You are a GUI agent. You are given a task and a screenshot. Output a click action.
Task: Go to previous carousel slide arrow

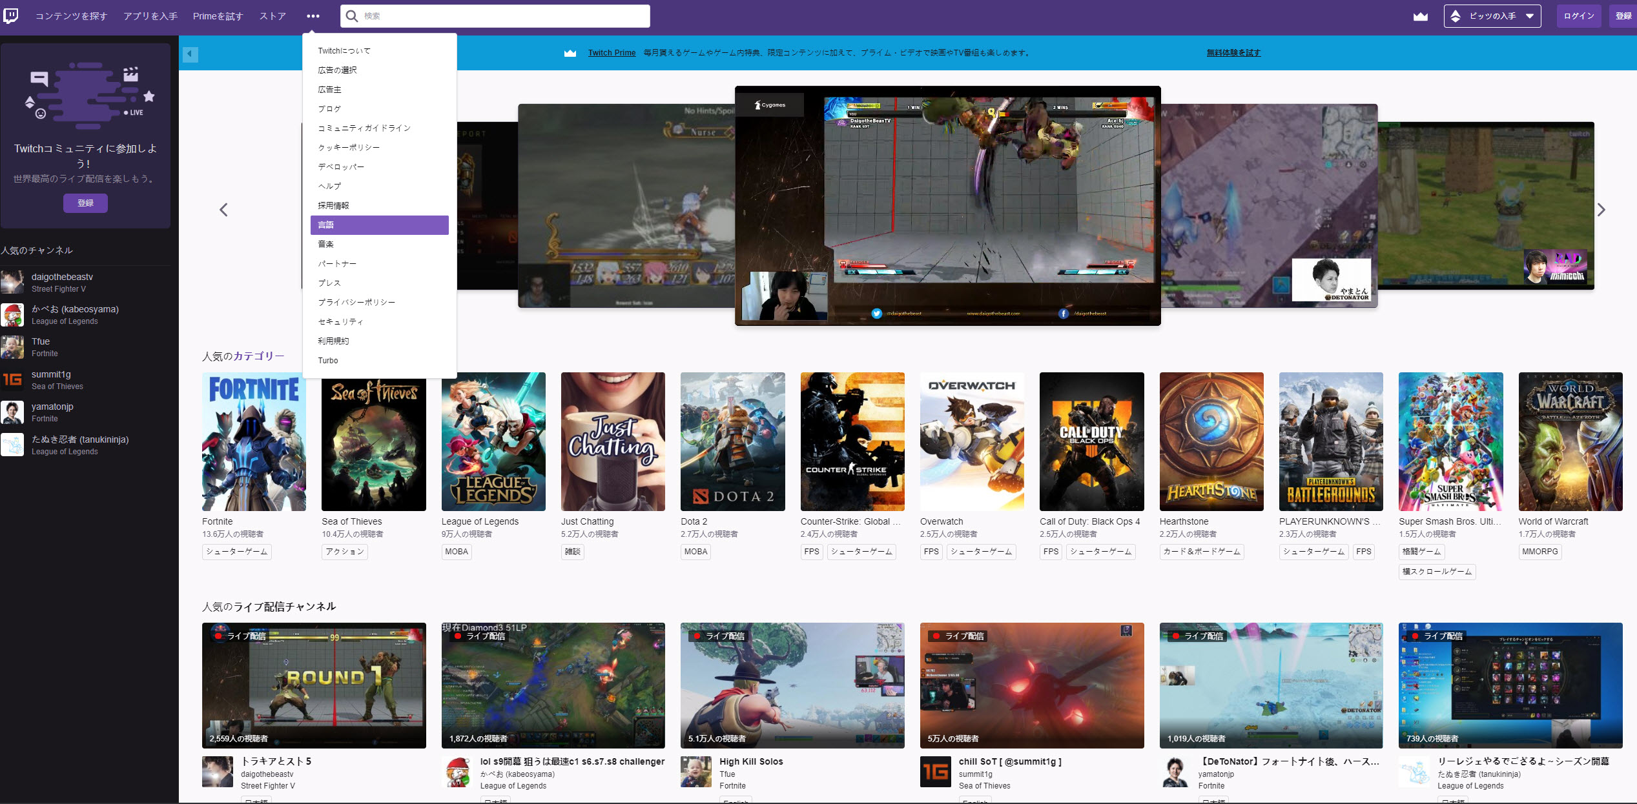click(223, 210)
